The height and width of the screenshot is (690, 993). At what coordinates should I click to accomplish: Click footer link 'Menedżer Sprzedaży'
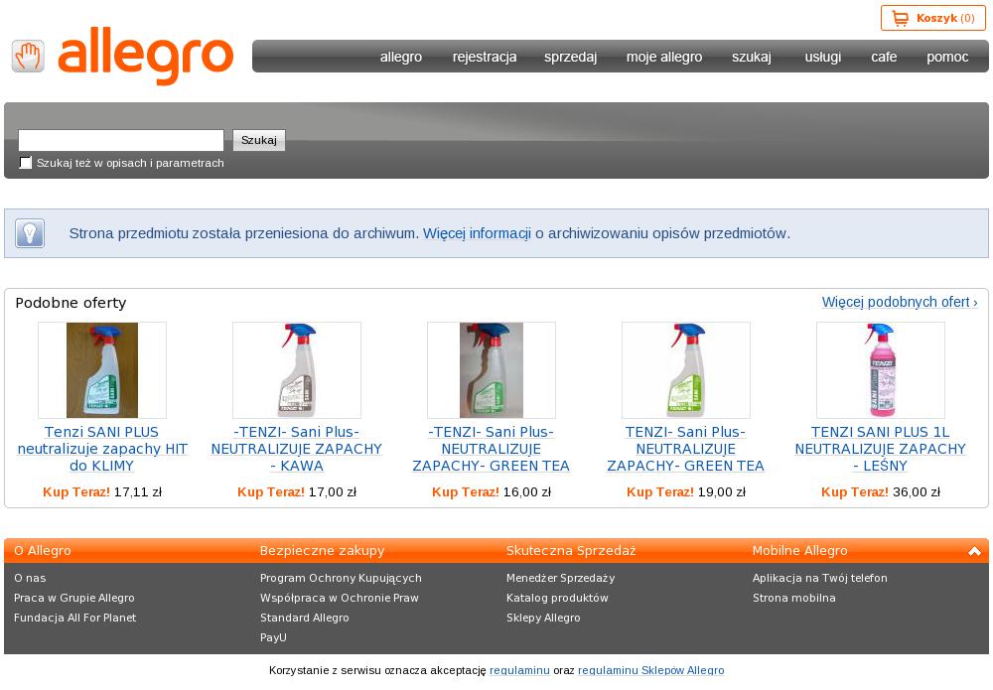point(560,578)
